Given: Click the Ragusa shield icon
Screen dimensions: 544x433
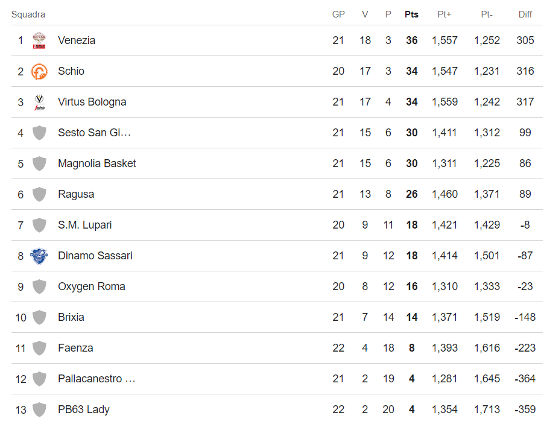Looking at the screenshot, I should [x=39, y=194].
